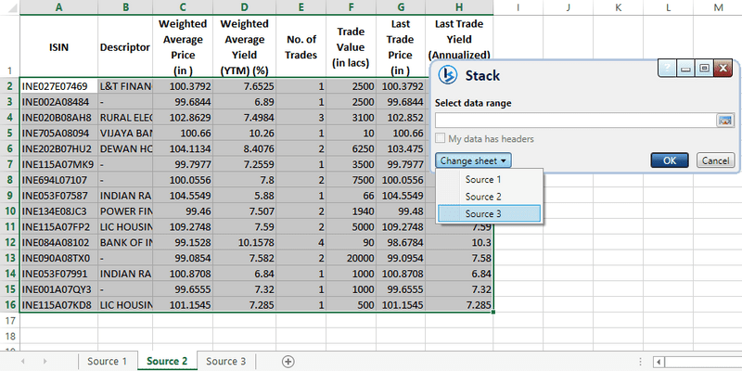
Task: Click weighted yield cell 8.4076
Action: (244, 148)
